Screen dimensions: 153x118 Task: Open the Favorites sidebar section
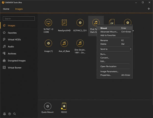12,33
